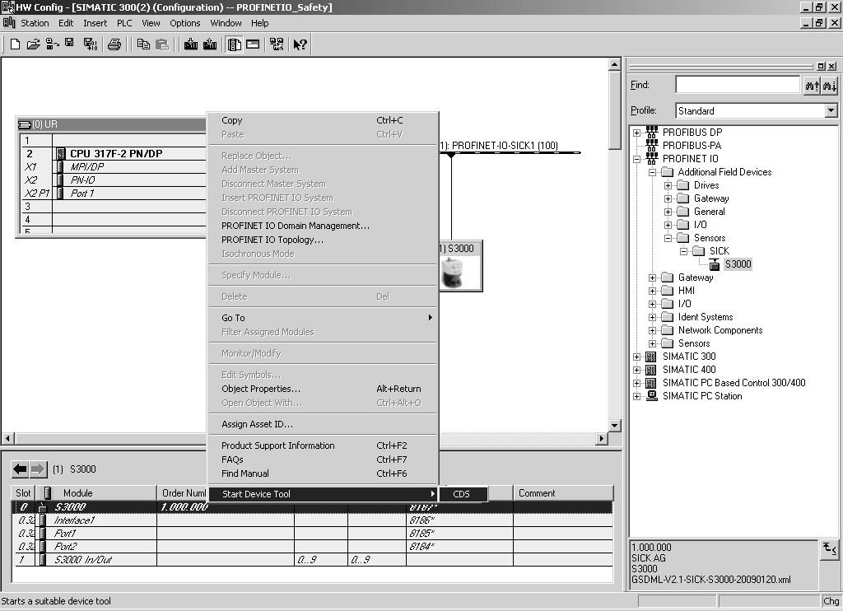Viewport: 843px width, 611px height.
Task: Click the context Help arrow icon
Action: (x=300, y=44)
